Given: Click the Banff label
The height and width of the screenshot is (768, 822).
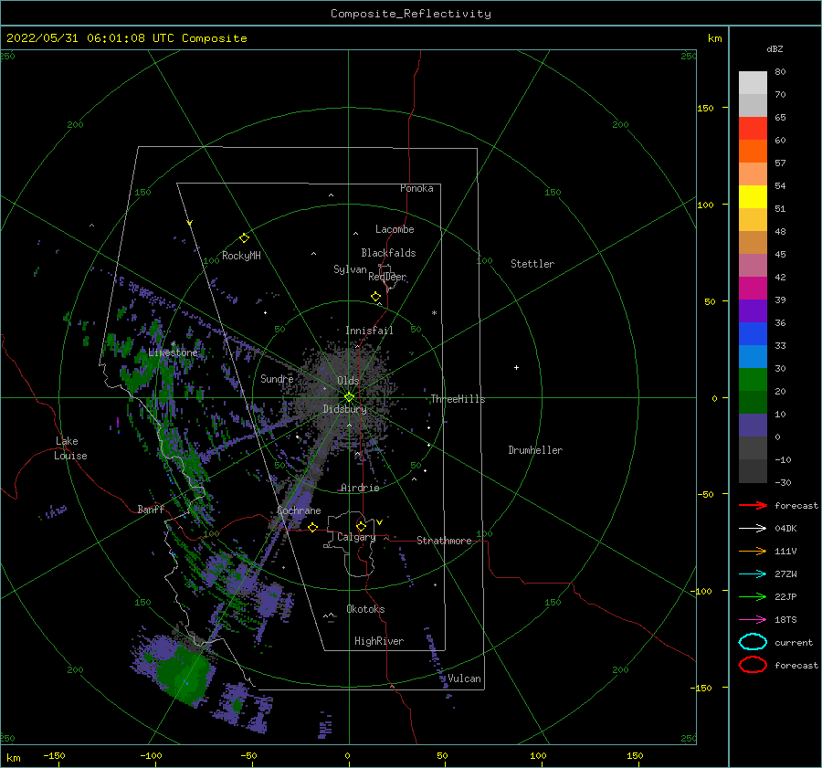Looking at the screenshot, I should [x=151, y=509].
